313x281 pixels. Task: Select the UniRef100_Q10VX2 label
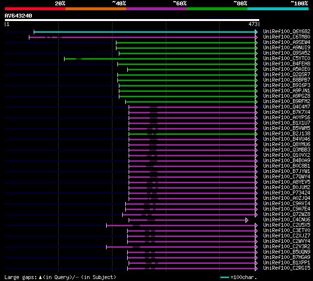click(287, 155)
